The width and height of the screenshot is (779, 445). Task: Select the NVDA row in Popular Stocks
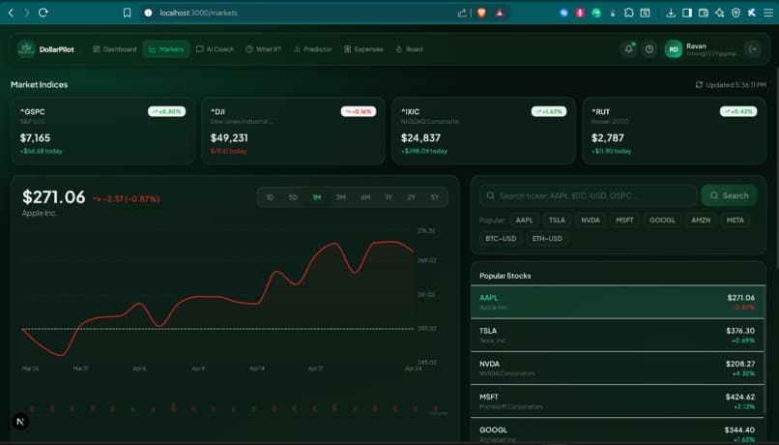coord(618,368)
